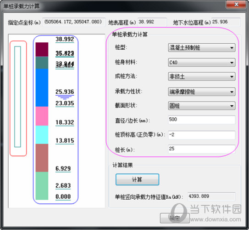Select the light green bottom soil layer
Screen dimensions: 249x230
(42, 186)
